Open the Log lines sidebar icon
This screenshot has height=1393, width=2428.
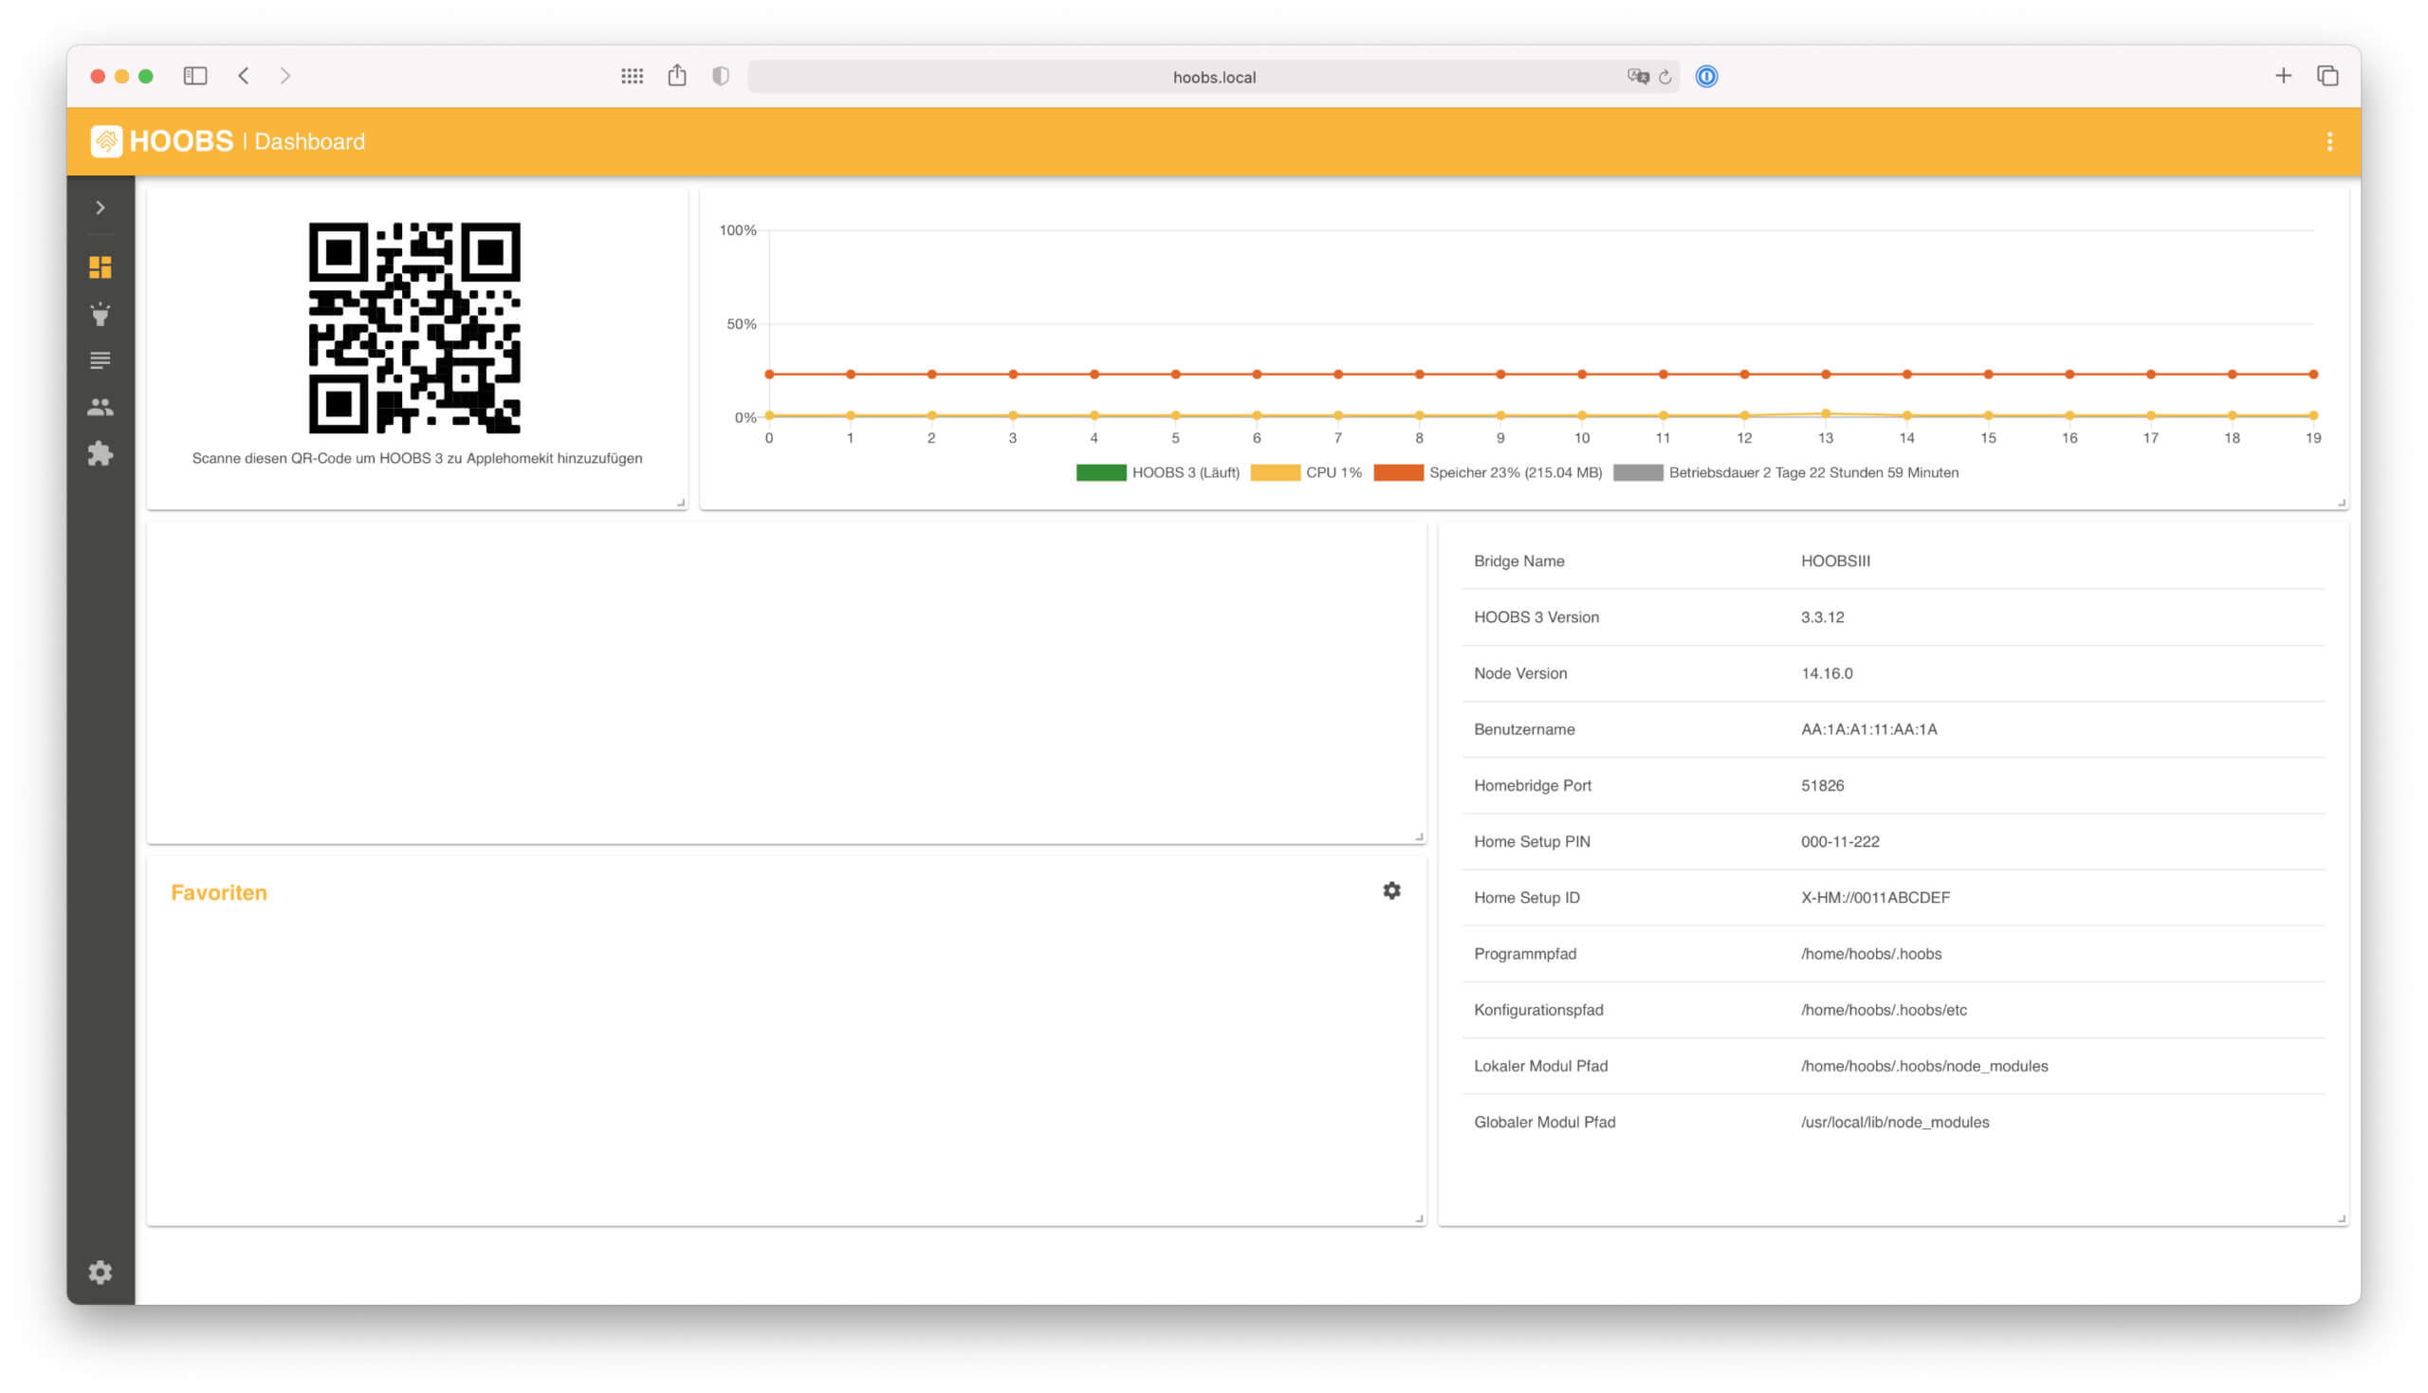pos(101,360)
